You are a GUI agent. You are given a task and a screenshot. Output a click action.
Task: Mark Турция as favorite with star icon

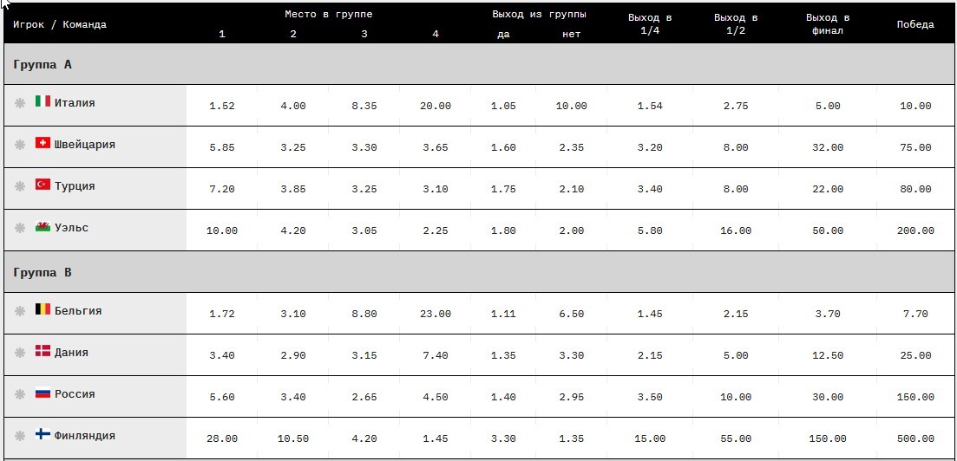pyautogui.click(x=20, y=186)
